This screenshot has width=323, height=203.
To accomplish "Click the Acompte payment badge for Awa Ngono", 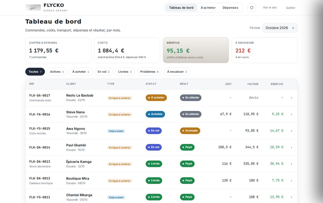I will coord(190,131).
